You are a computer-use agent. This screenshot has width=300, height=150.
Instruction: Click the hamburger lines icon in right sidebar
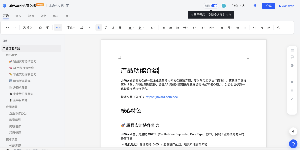click(292, 50)
